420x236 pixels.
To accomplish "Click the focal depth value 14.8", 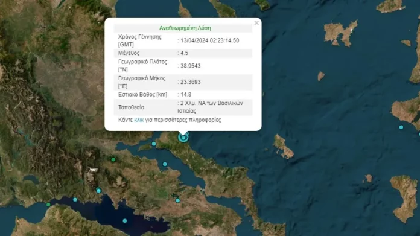I will click(186, 94).
